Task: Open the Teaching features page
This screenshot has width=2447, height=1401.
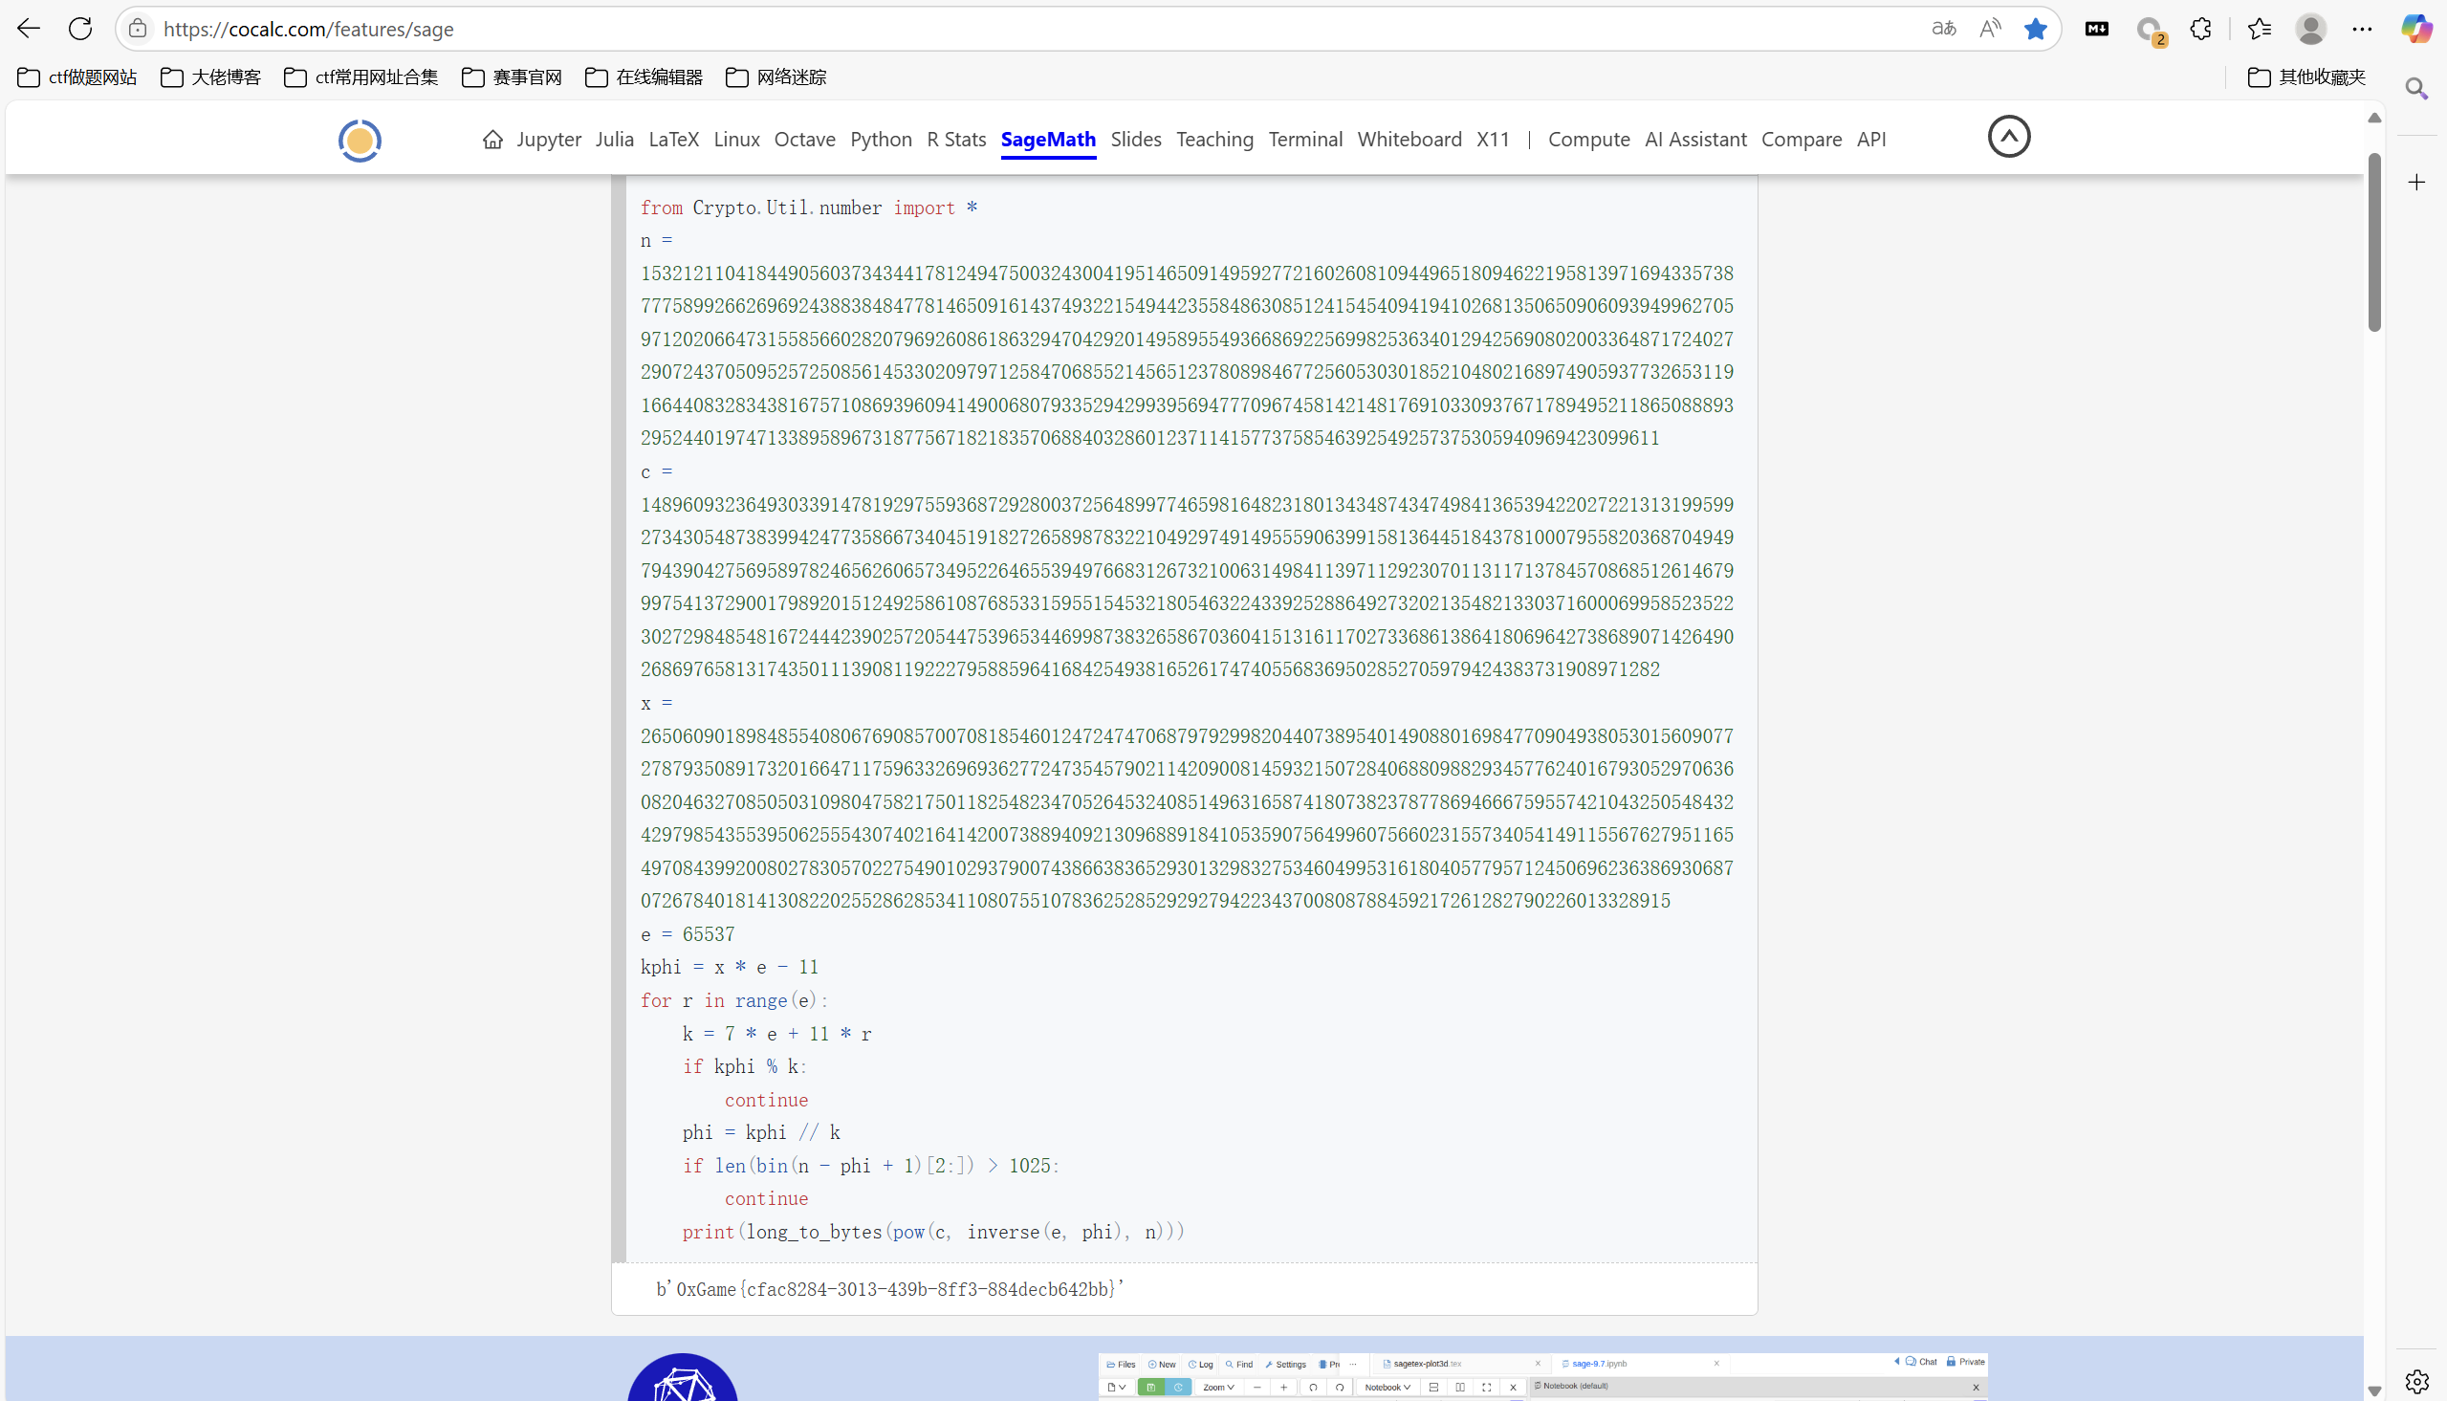Action: [1214, 140]
